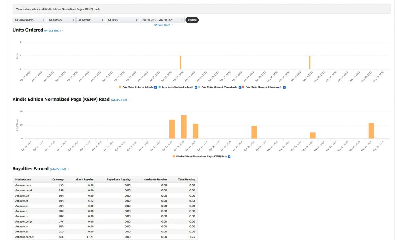Open the date range picker
The height and width of the screenshot is (240, 405).
coord(162,20)
